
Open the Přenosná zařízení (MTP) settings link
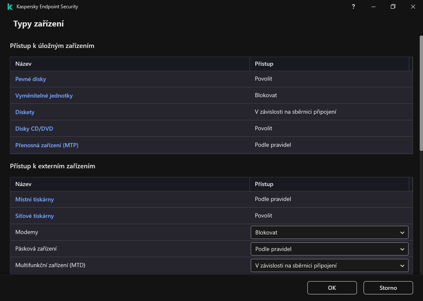pos(47,145)
